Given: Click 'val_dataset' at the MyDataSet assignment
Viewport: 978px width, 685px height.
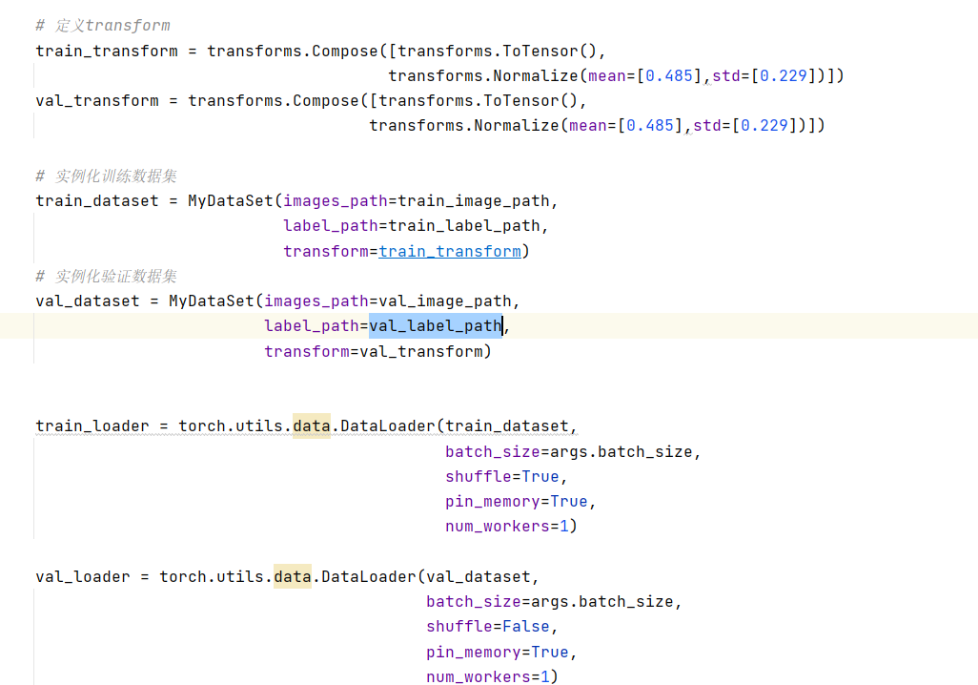Looking at the screenshot, I should (x=88, y=301).
